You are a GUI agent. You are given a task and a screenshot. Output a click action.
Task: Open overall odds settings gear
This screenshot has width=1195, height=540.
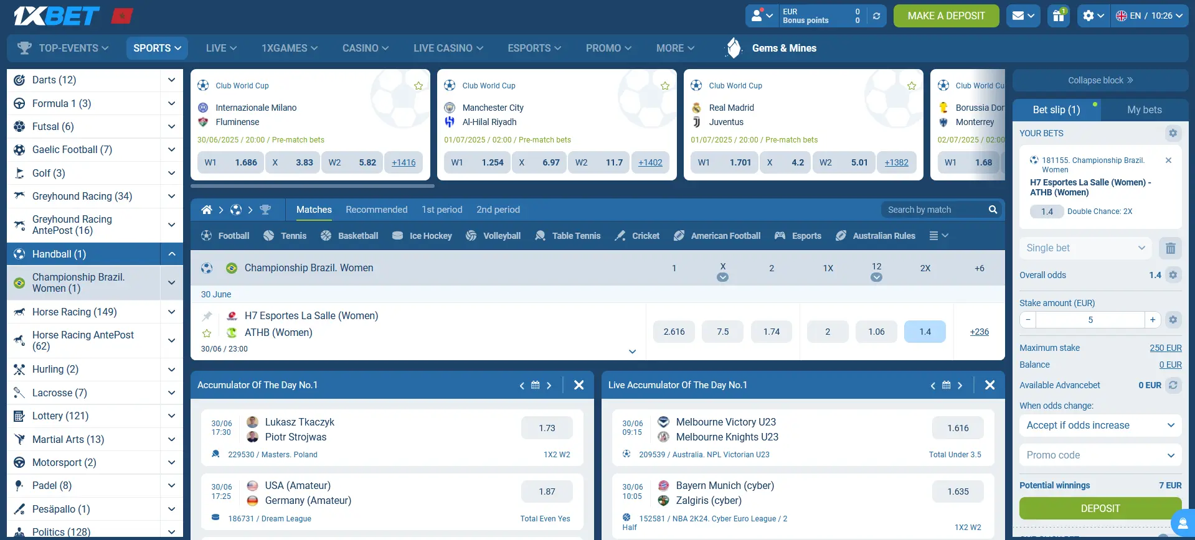coord(1173,275)
